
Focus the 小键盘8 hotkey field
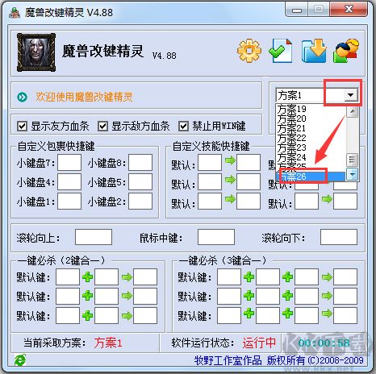140,162
